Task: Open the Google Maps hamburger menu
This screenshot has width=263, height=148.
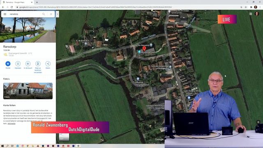Action: point(5,14)
